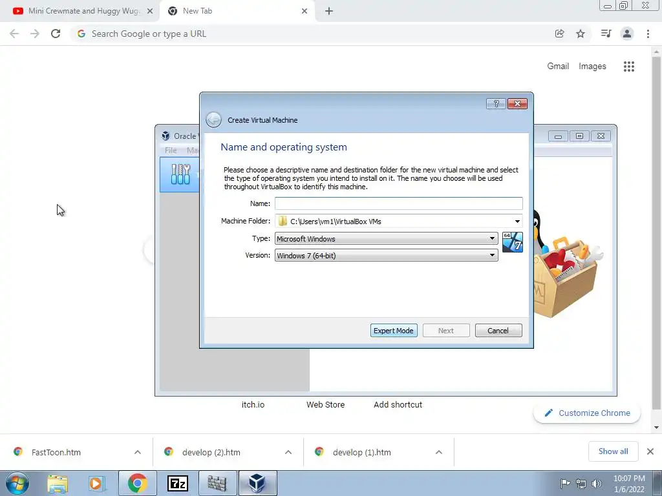Open the volume speaker tray icon
662x496 pixels.
pyautogui.click(x=597, y=484)
